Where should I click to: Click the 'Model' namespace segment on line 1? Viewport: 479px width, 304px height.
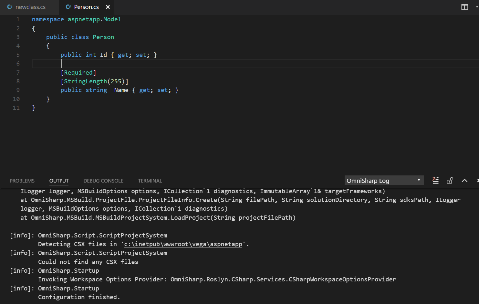112,19
